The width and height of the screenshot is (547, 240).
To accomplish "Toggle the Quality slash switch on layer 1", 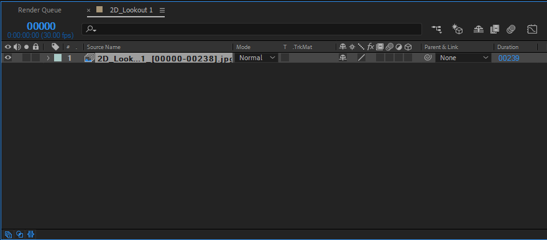I will click(x=361, y=58).
